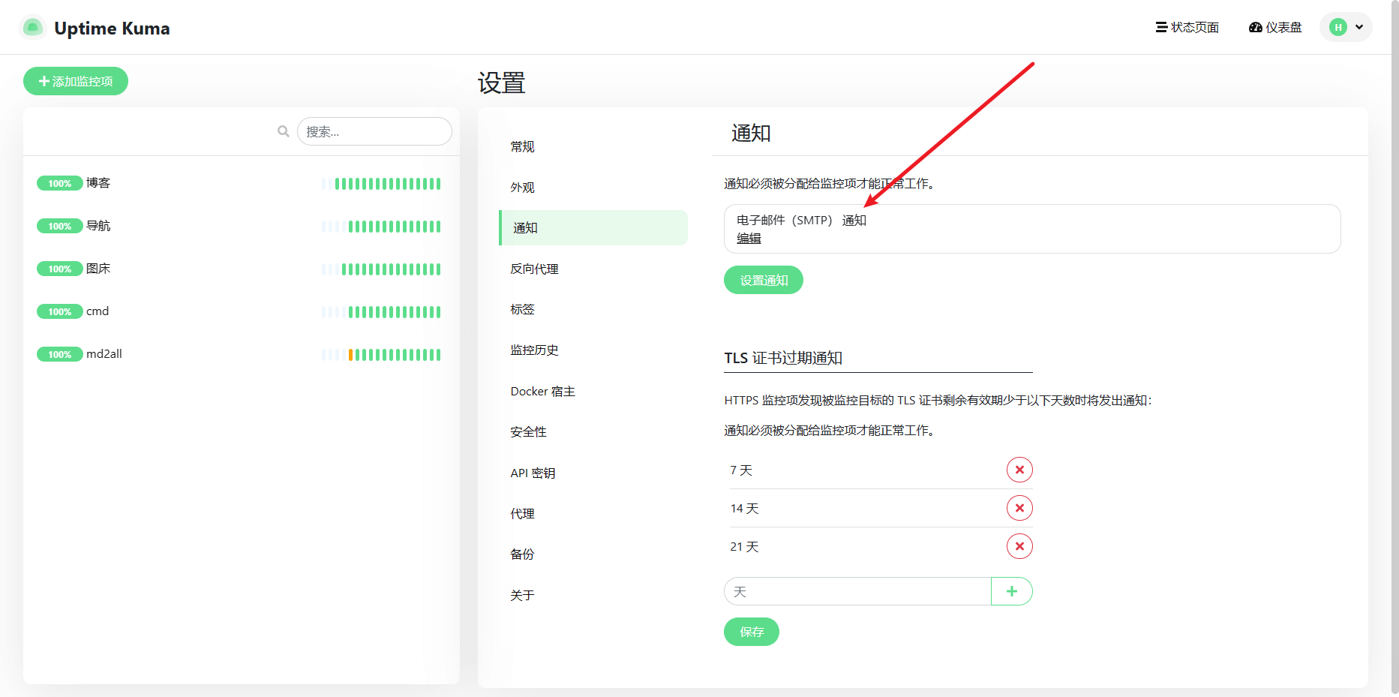Select the 安全性 security section
Screen dimensions: 1399x697
tap(528, 431)
